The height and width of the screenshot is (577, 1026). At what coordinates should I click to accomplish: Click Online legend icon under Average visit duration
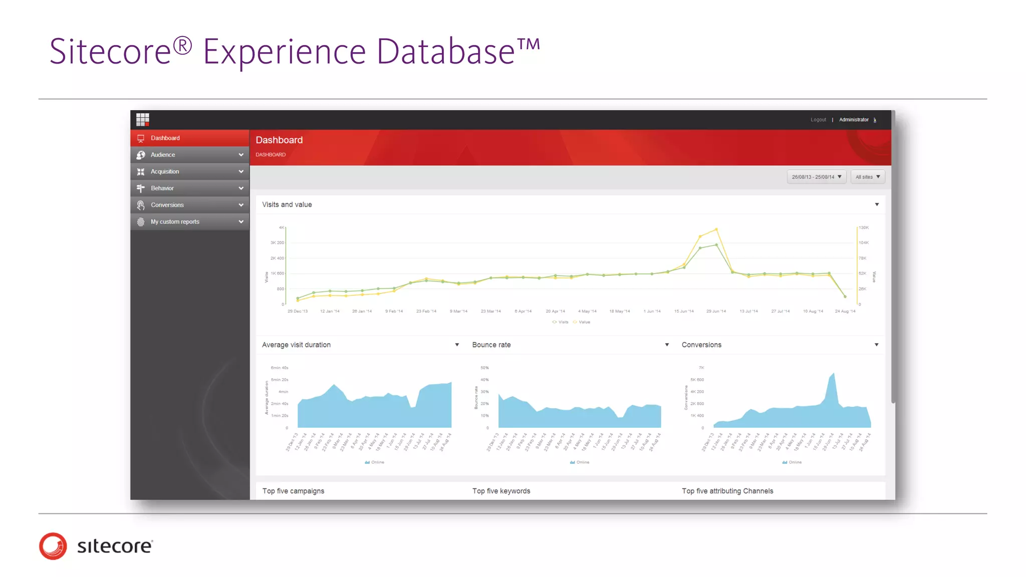[x=367, y=462]
